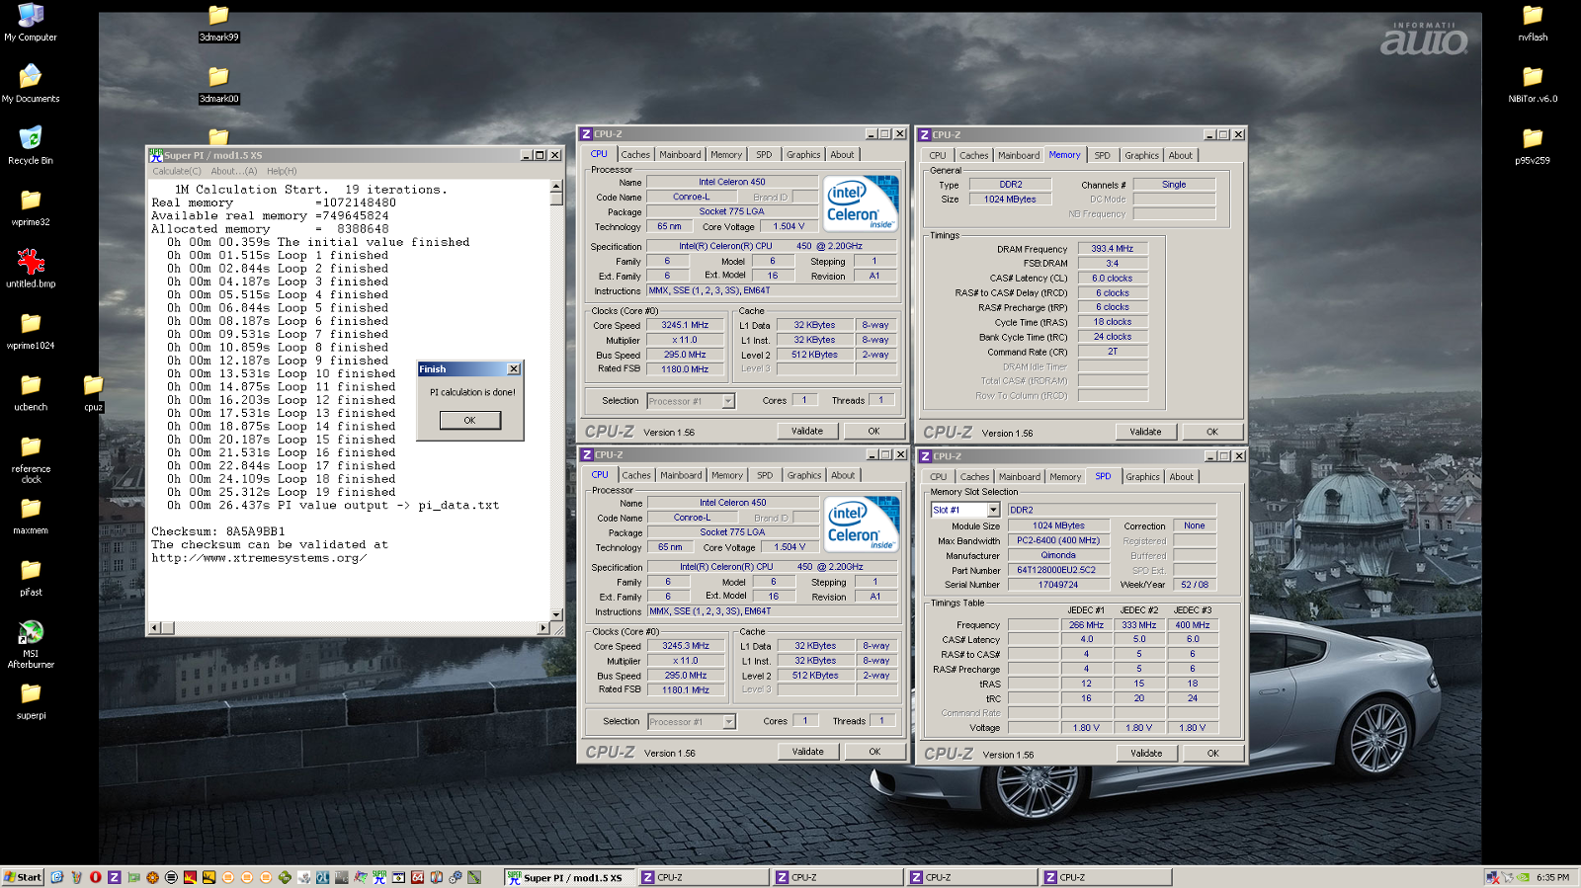Select the untitled.bmp file icon
Image resolution: width=1581 pixels, height=888 pixels.
pyautogui.click(x=31, y=269)
